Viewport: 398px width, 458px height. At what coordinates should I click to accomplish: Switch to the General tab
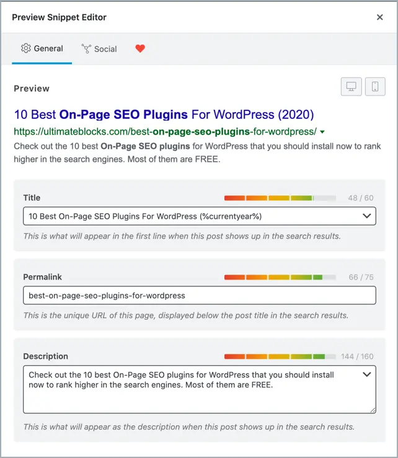click(42, 48)
